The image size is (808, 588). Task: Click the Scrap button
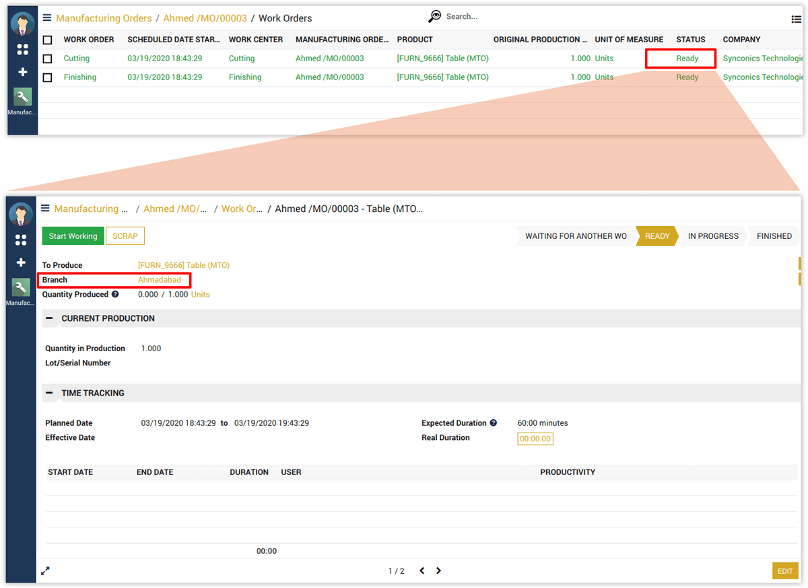pos(125,236)
